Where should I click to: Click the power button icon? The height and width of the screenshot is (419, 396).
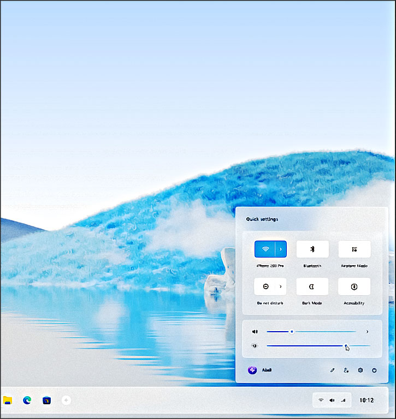point(374,370)
